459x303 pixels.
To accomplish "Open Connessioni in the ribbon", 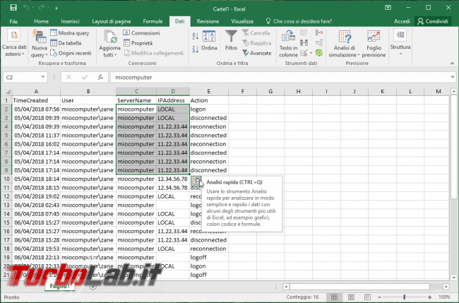I will point(142,32).
